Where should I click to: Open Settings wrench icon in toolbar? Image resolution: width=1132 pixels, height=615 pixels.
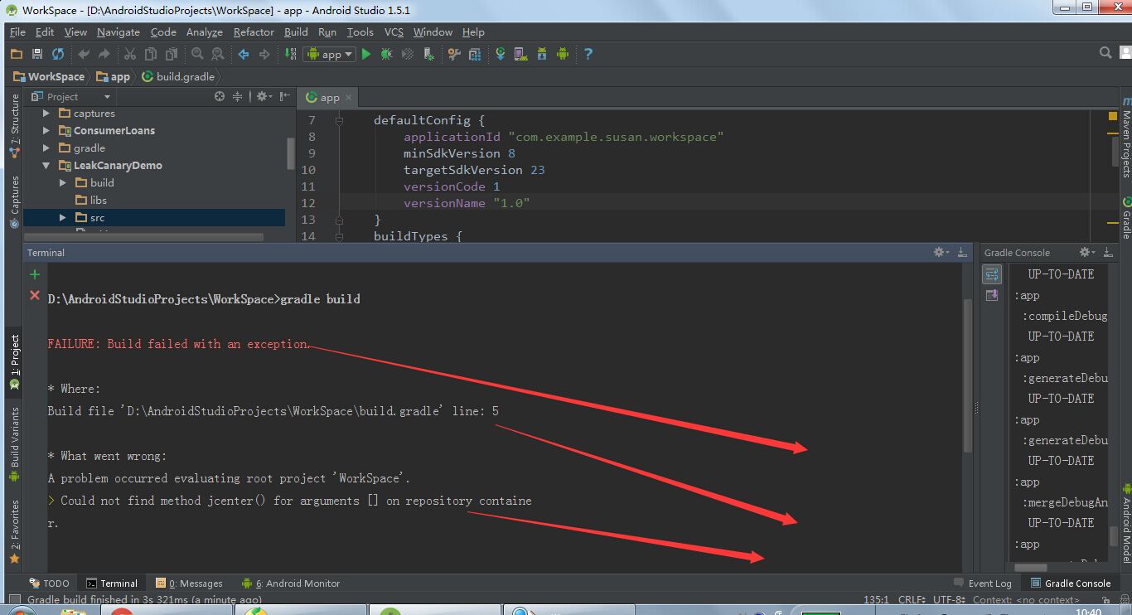(x=454, y=54)
